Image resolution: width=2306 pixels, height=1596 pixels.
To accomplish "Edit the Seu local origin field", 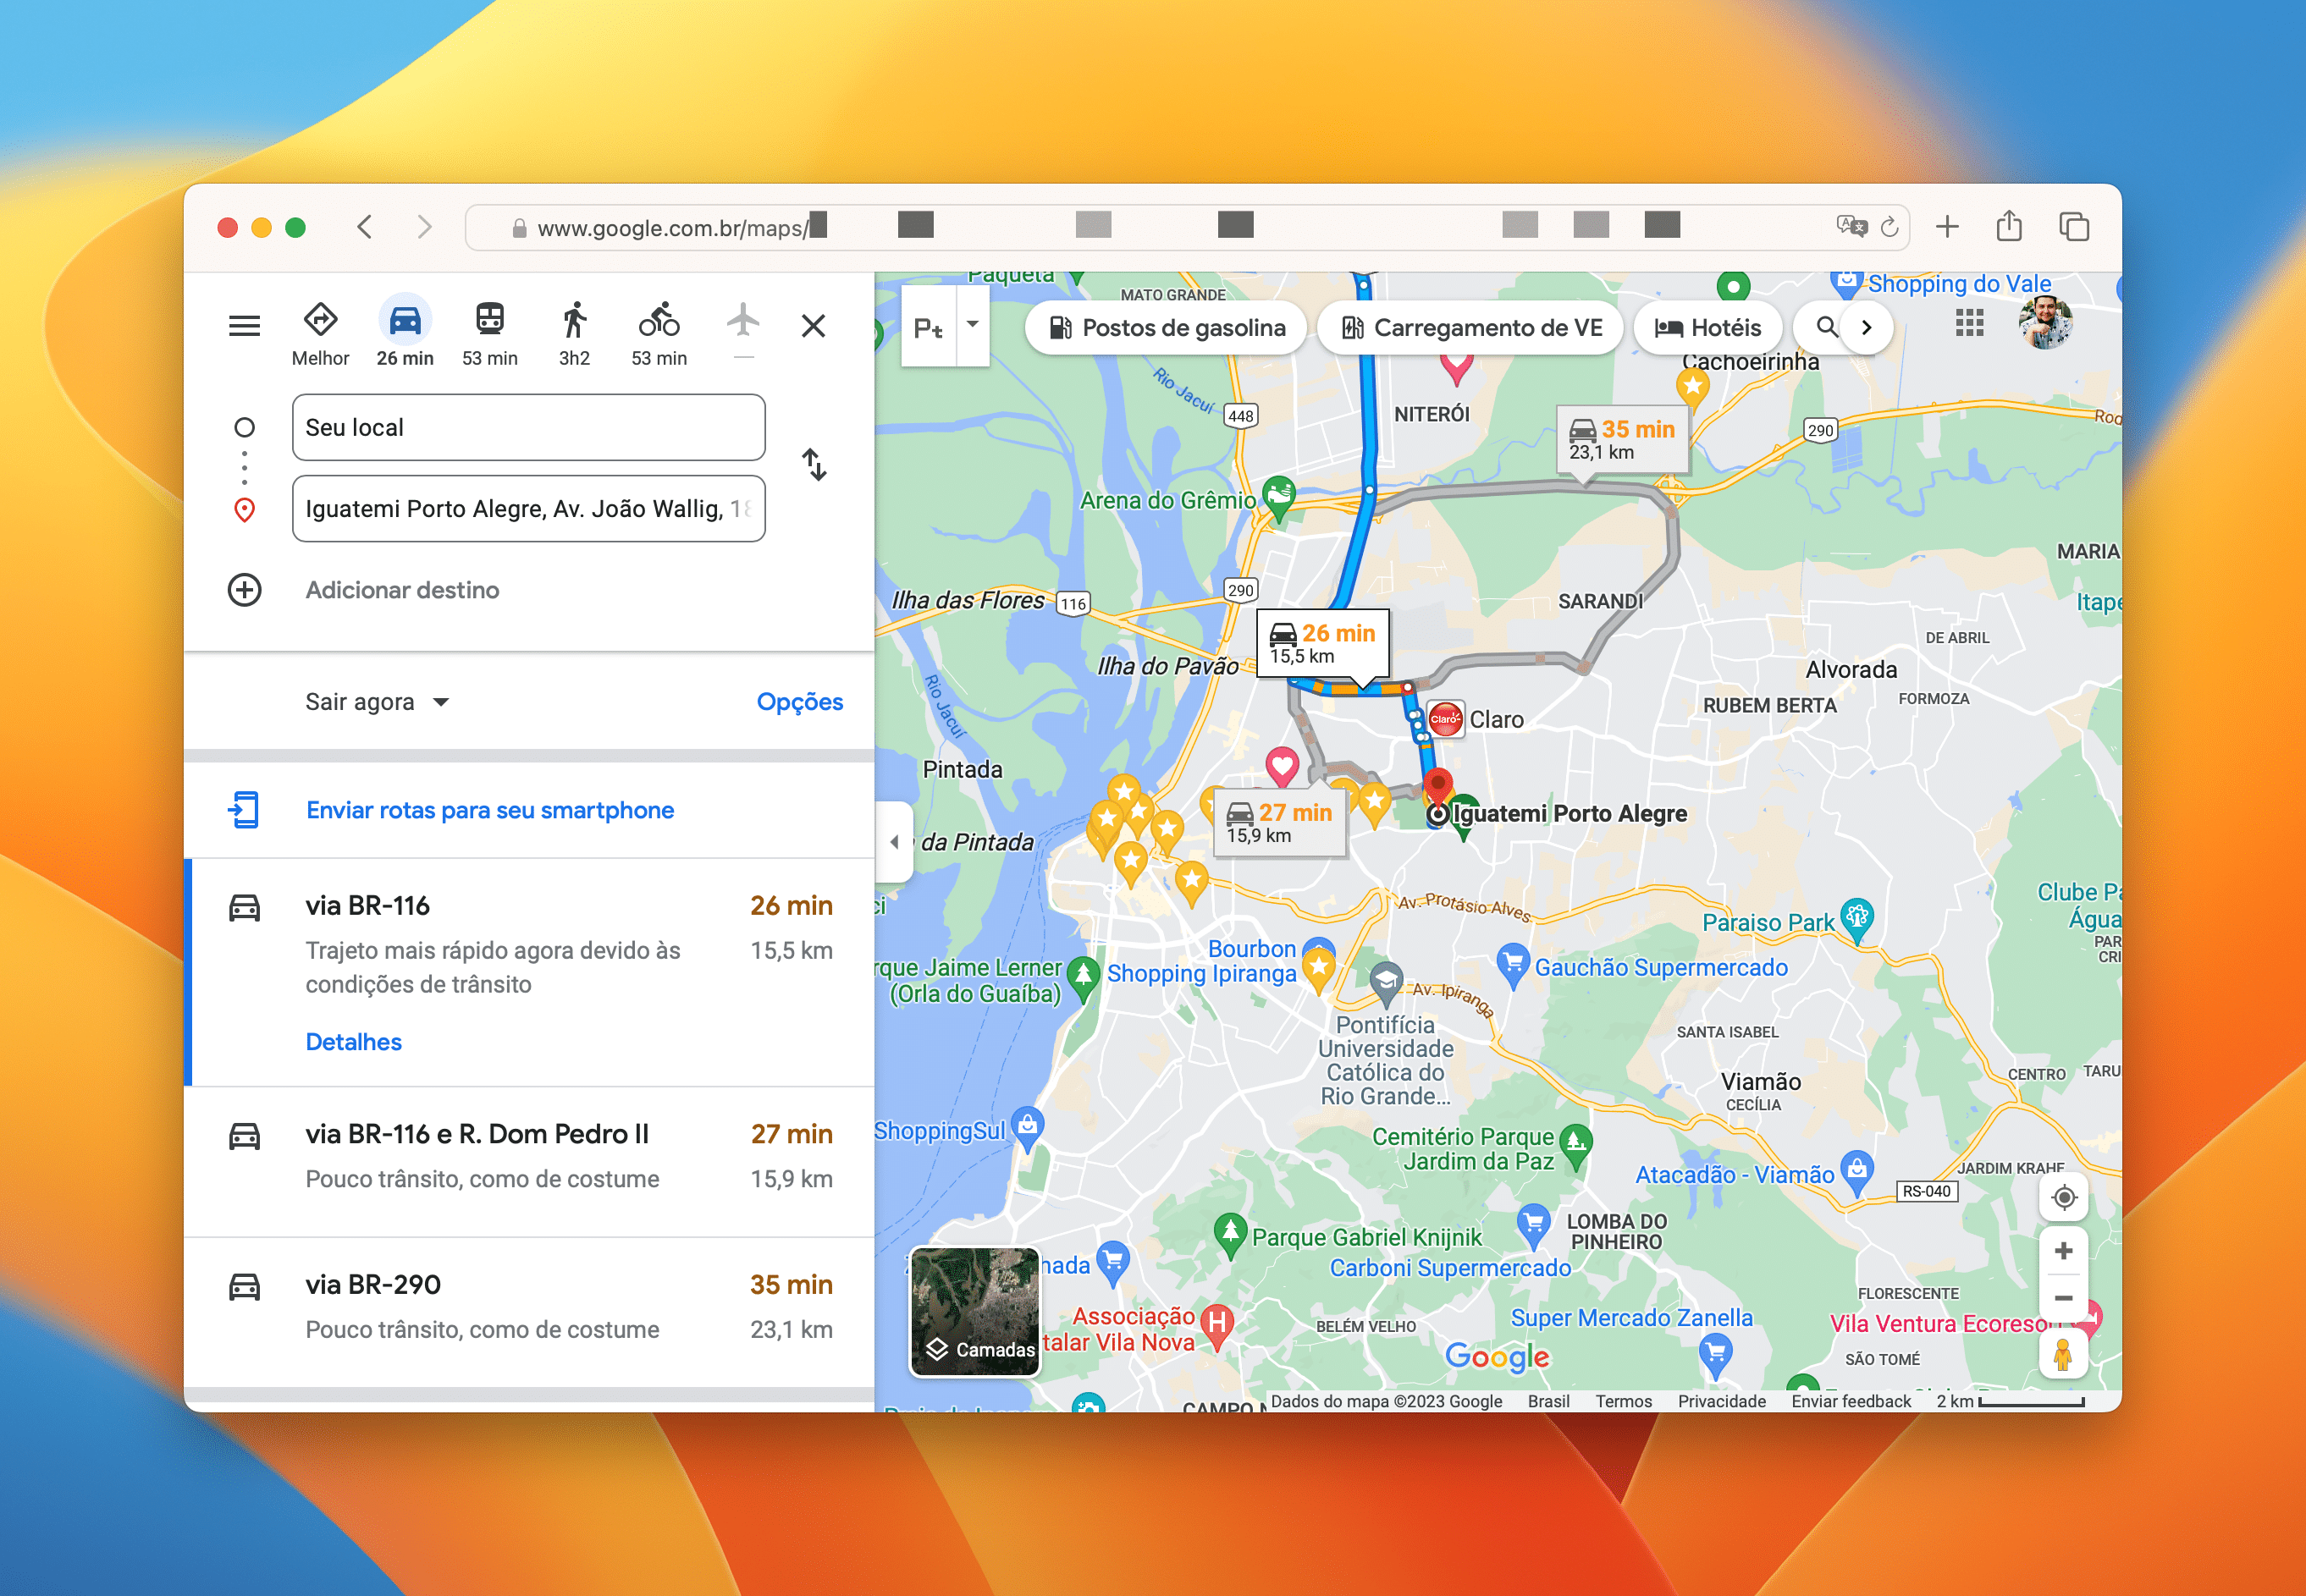I will click(528, 427).
